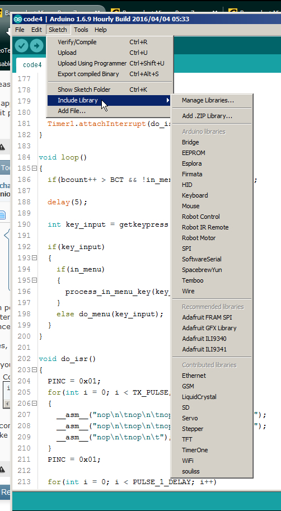Include Adafruit ILI9340 library
Image resolution: width=281 pixels, height=511 pixels.
[x=212, y=339]
